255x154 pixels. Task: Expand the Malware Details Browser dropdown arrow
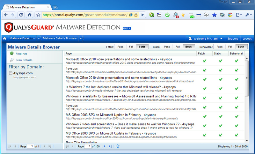(x=81, y=38)
